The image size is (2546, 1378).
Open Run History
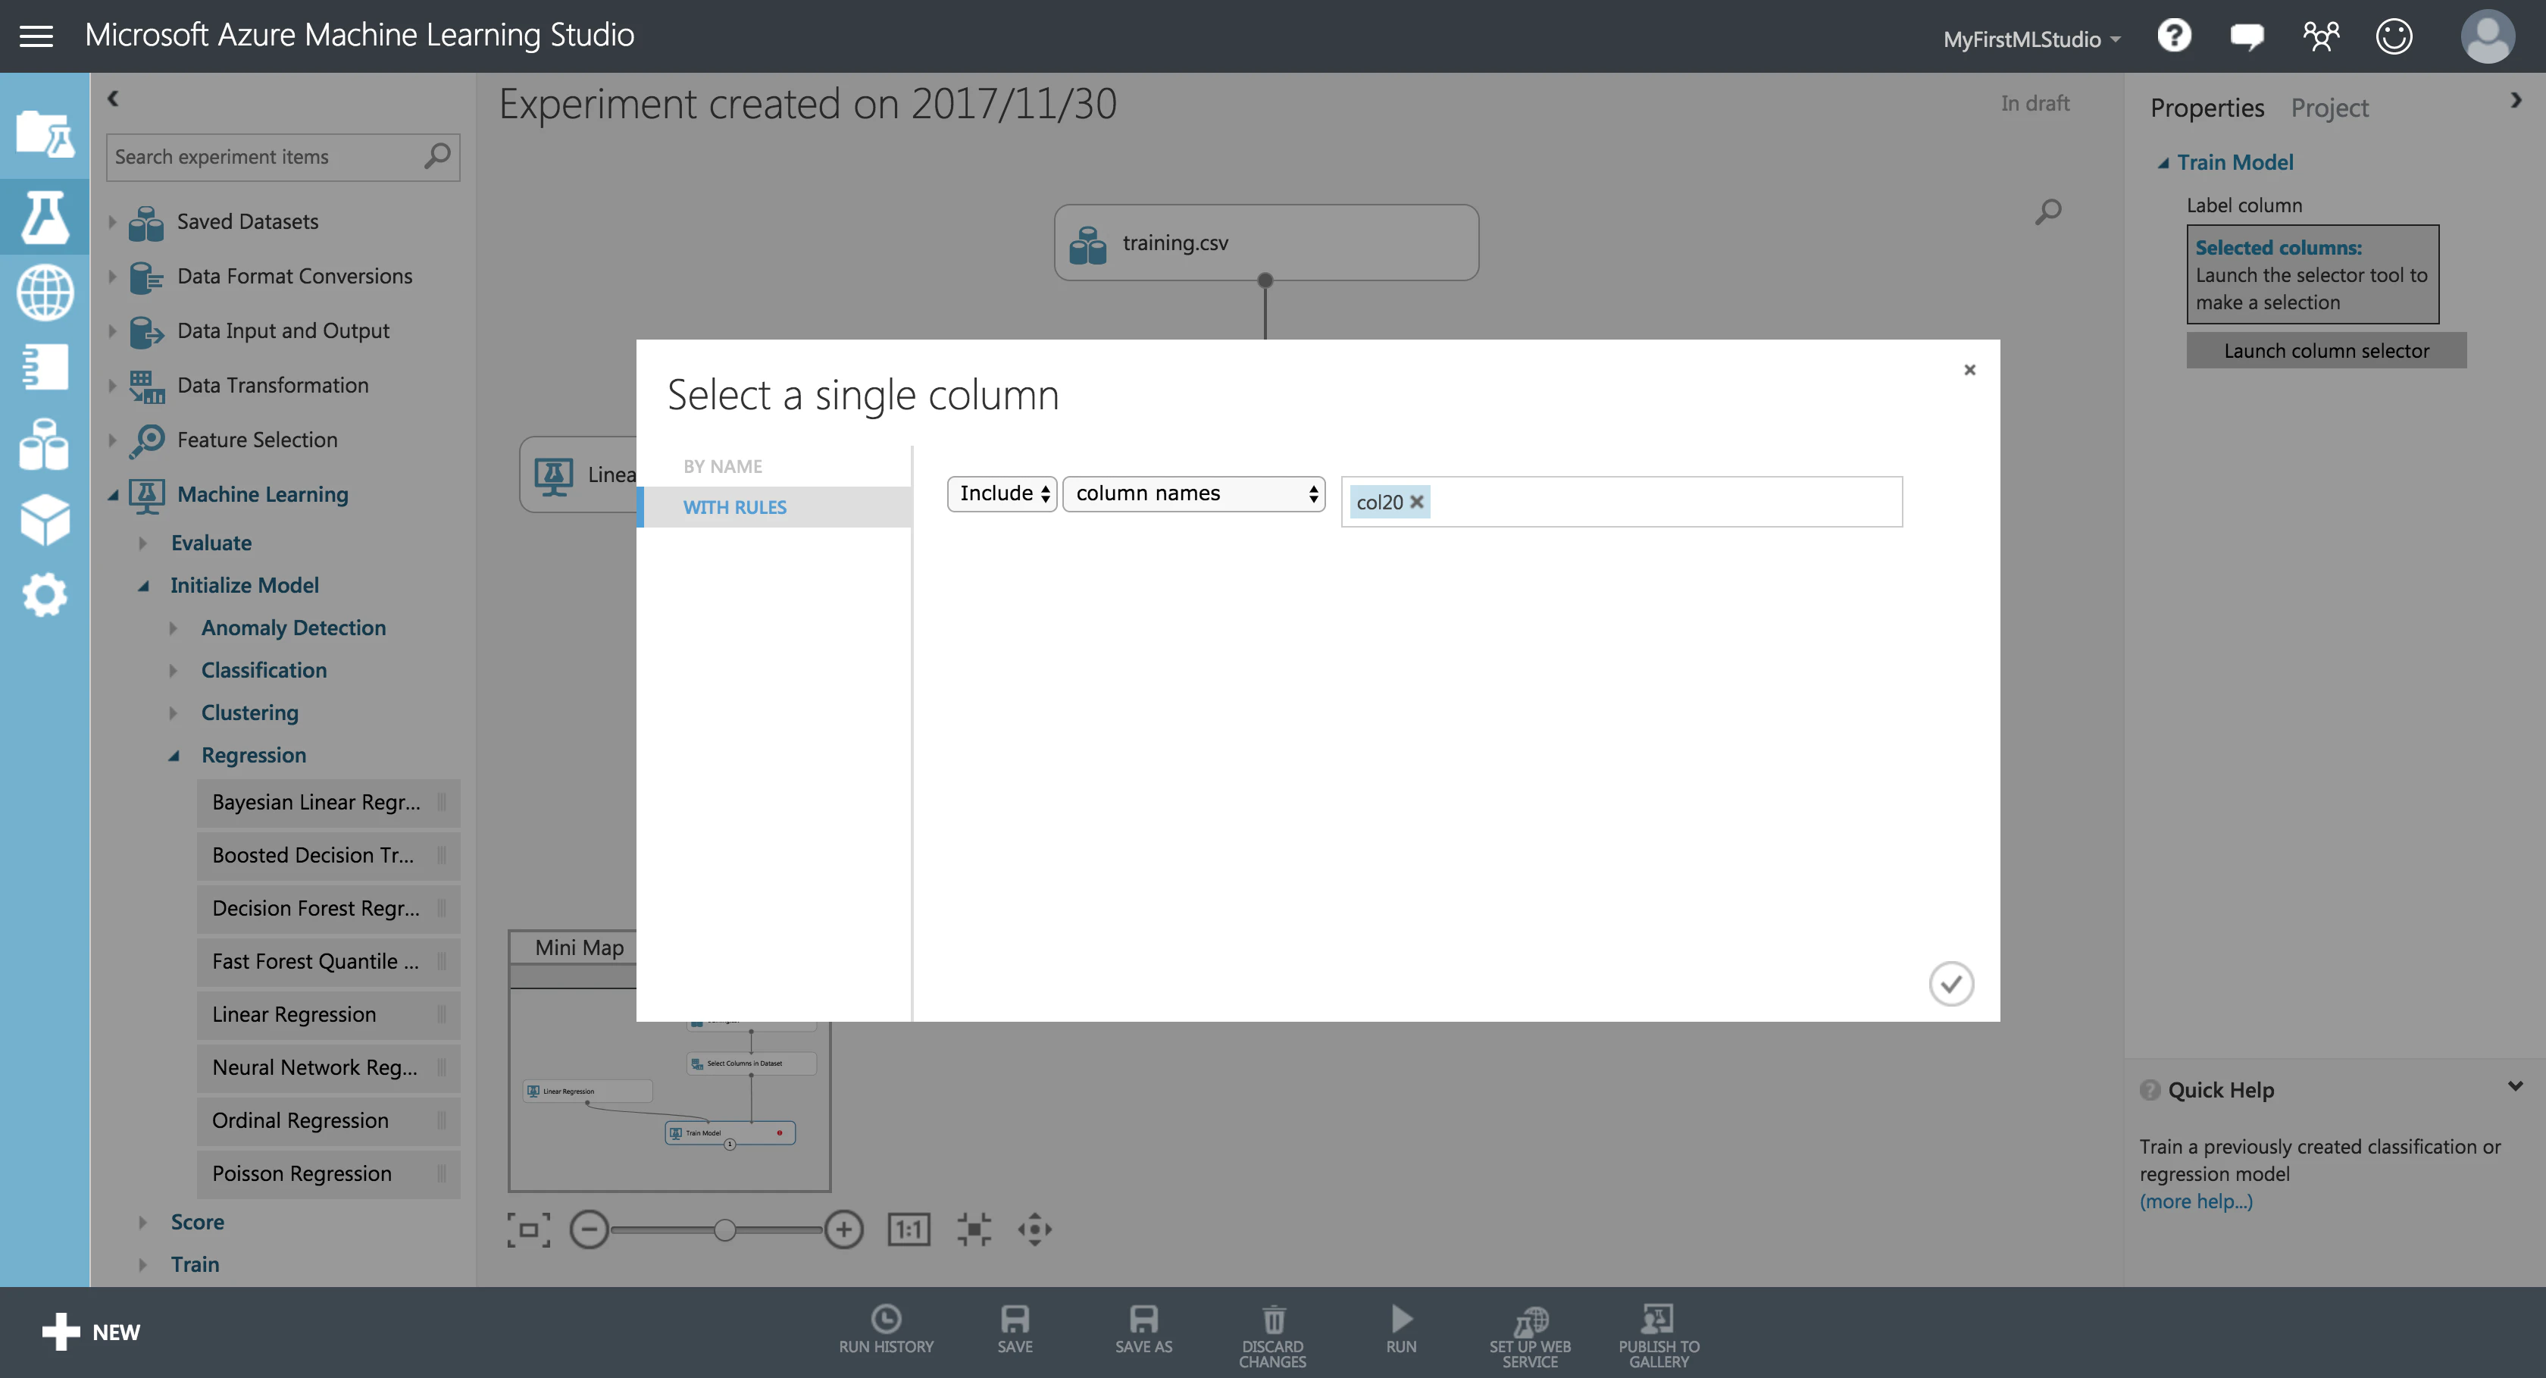886,1329
